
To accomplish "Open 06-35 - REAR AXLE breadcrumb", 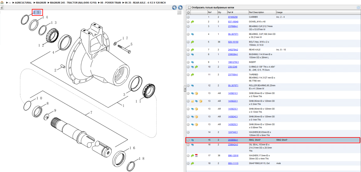I will click(145, 3).
